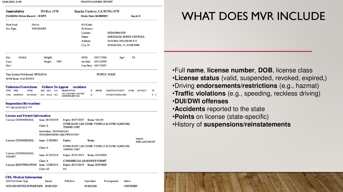Screen dimensions: 343x192
Task: Click the License: COMMERCIAL PERMIT label
Action: tap(20, 155)
